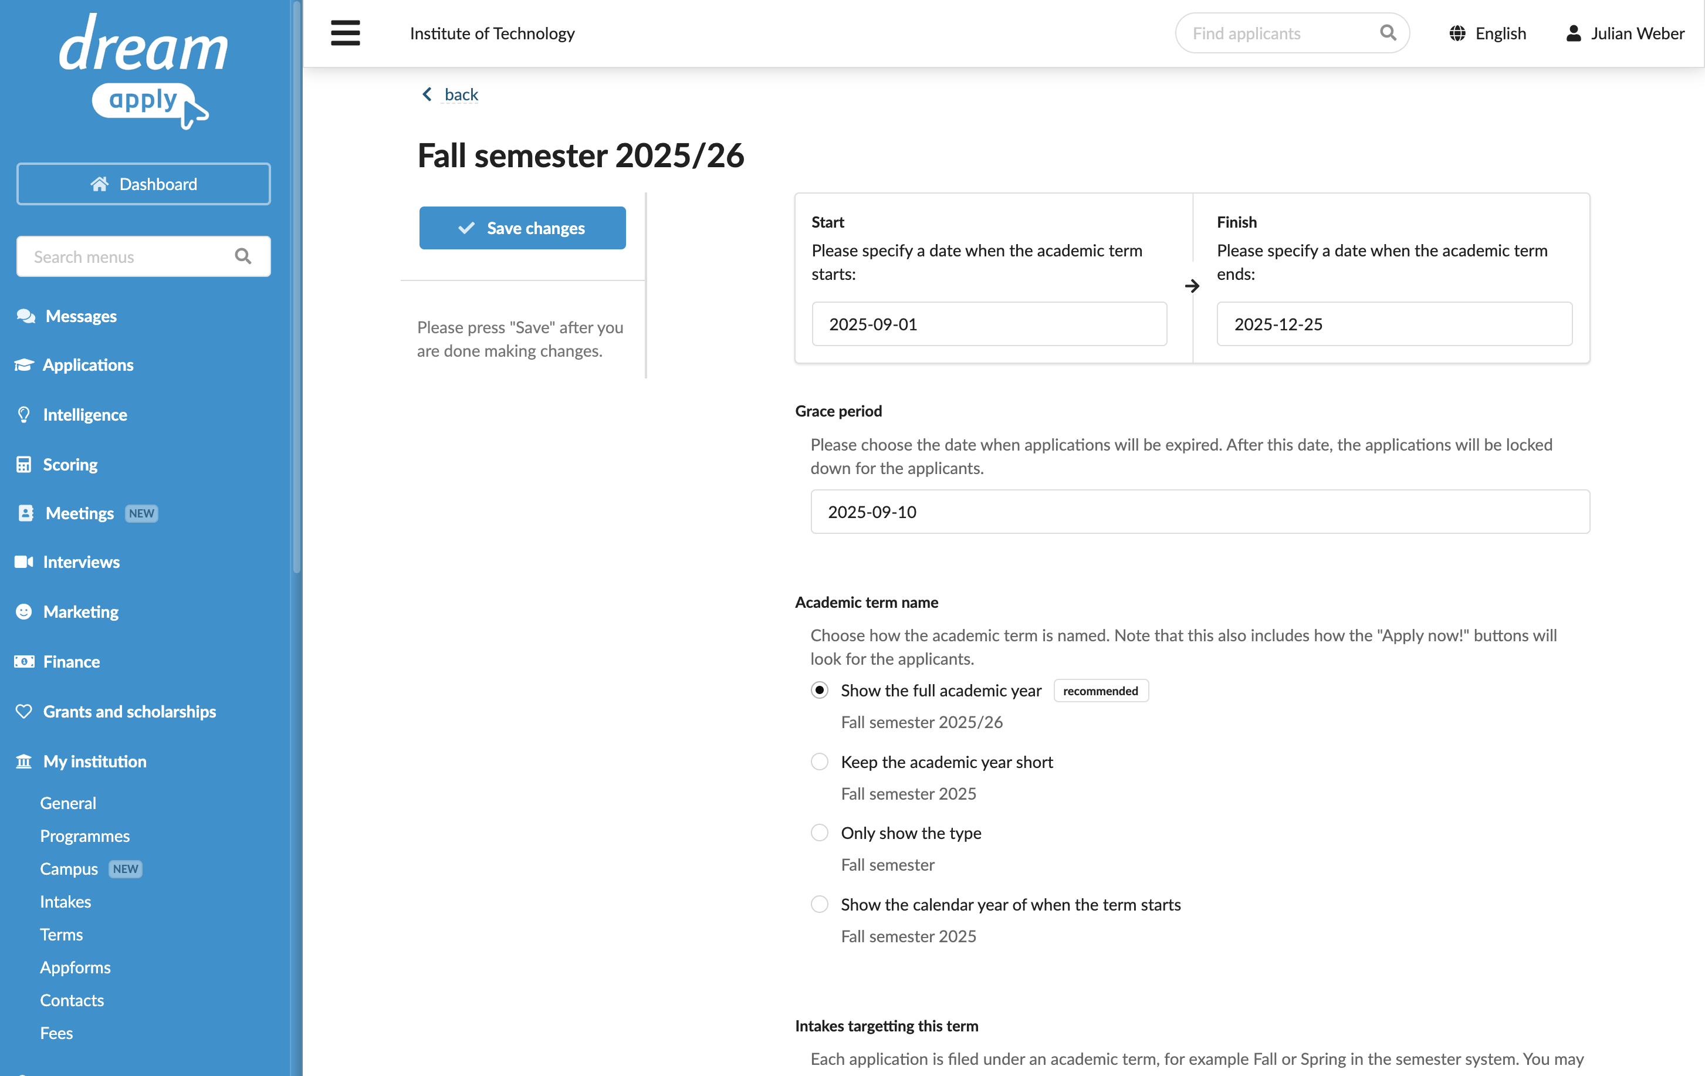This screenshot has width=1705, height=1076.
Task: Open the Meetings menu
Action: click(79, 513)
